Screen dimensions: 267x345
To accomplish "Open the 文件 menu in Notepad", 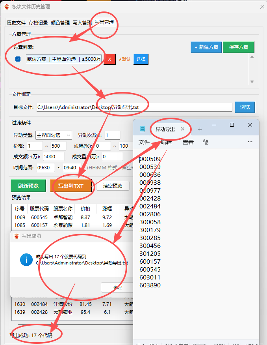I will 144,142.
